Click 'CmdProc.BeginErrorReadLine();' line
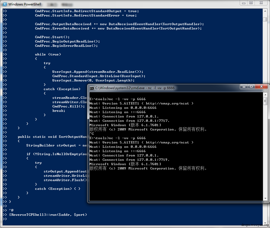This screenshot has height=228, width=270. (x=66, y=46)
